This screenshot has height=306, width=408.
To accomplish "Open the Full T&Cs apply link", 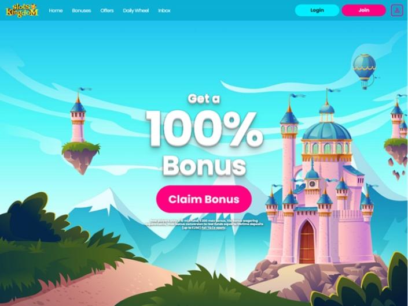I will [x=214, y=227].
